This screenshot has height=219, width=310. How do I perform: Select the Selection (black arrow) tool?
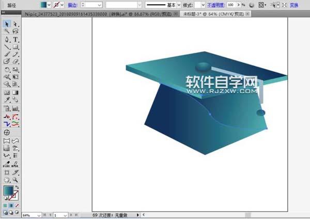tap(7, 24)
